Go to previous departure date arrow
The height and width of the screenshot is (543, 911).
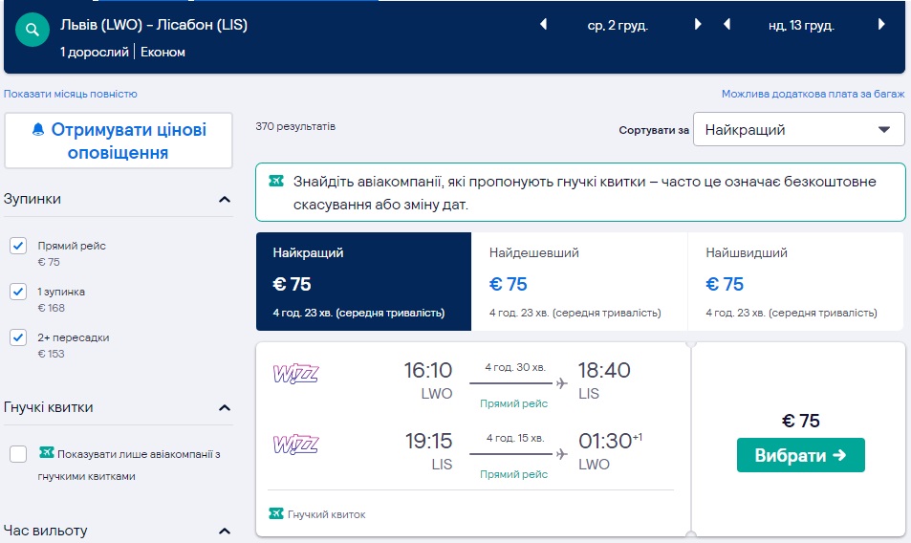544,25
